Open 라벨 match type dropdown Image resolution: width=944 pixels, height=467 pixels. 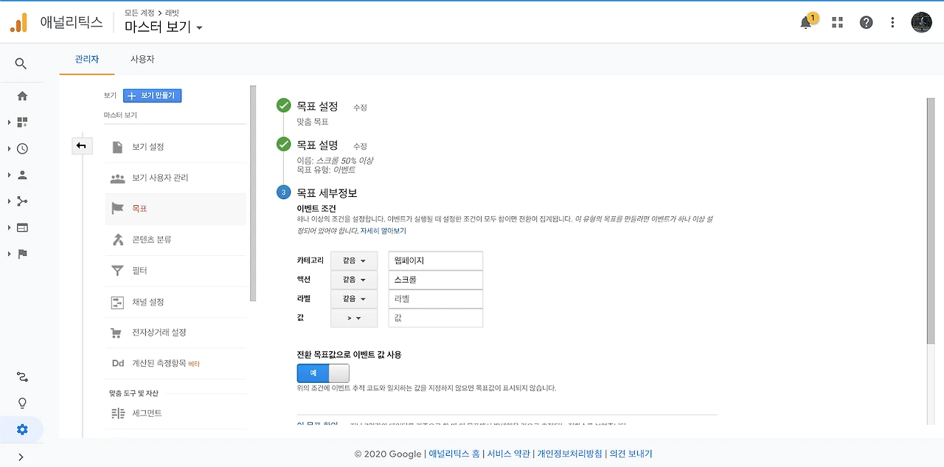click(354, 299)
